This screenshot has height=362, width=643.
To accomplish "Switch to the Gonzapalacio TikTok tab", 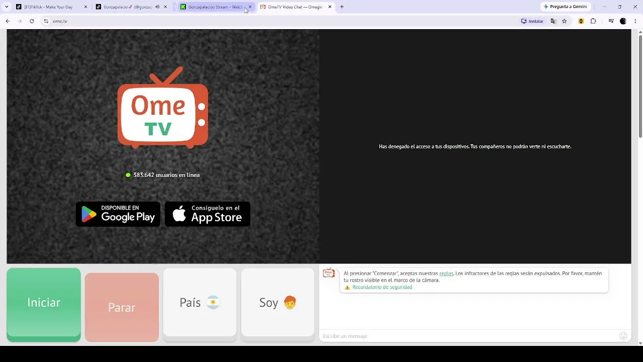I will tap(127, 7).
